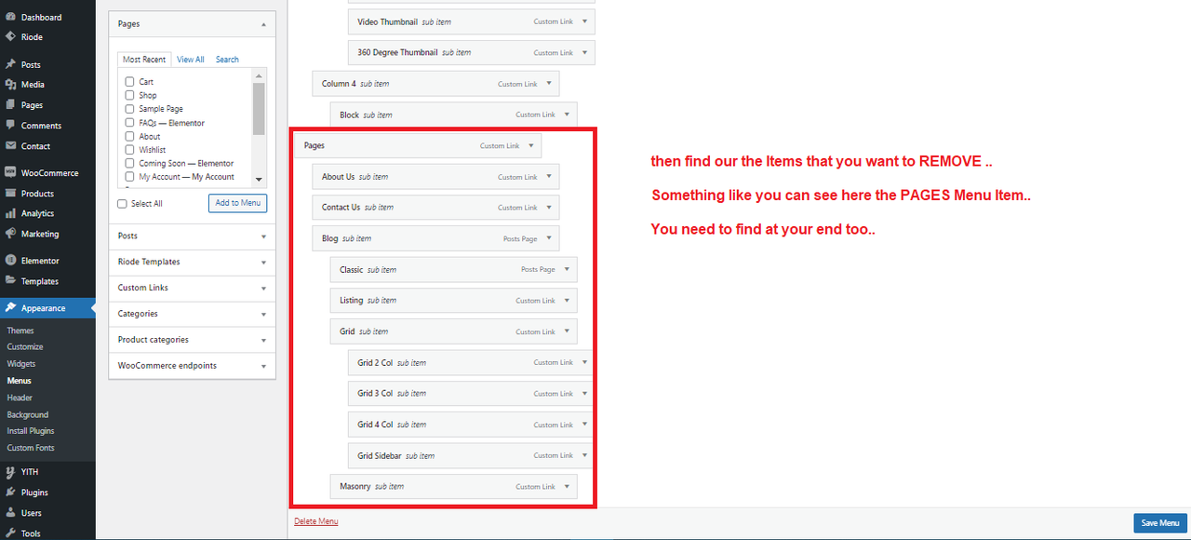
Task: Expand the Grid Sidebar item arrow
Action: tap(585, 455)
